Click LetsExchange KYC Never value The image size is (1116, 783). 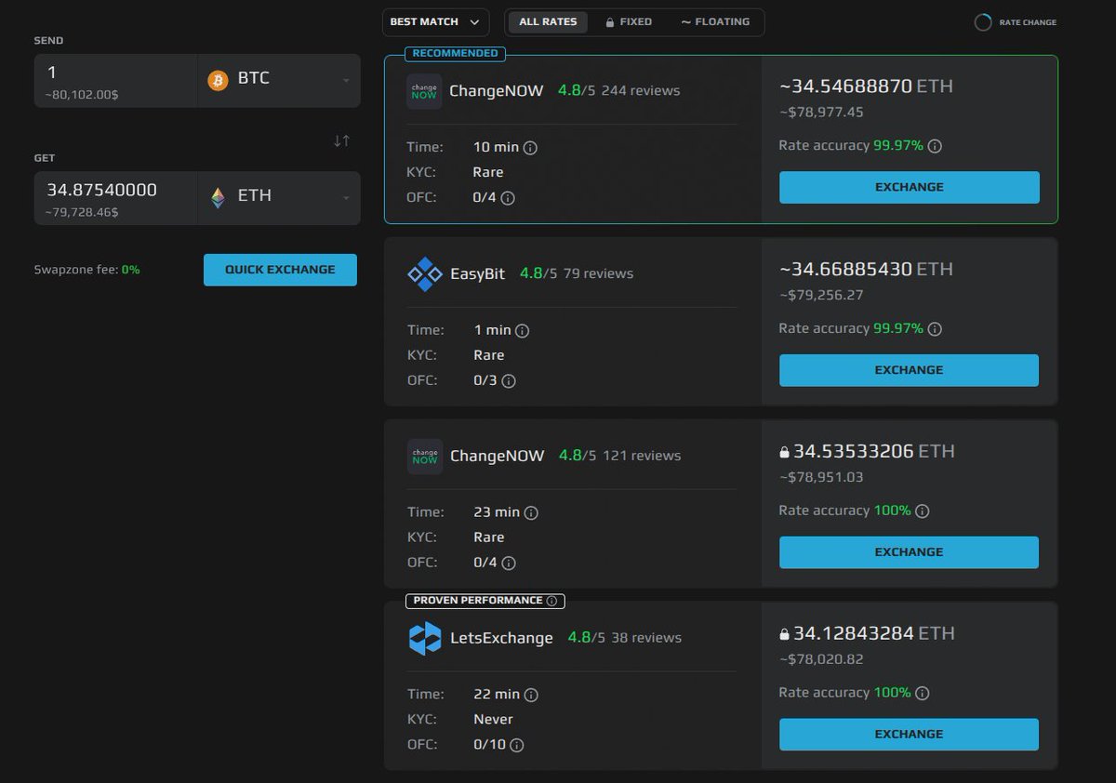[x=493, y=720]
